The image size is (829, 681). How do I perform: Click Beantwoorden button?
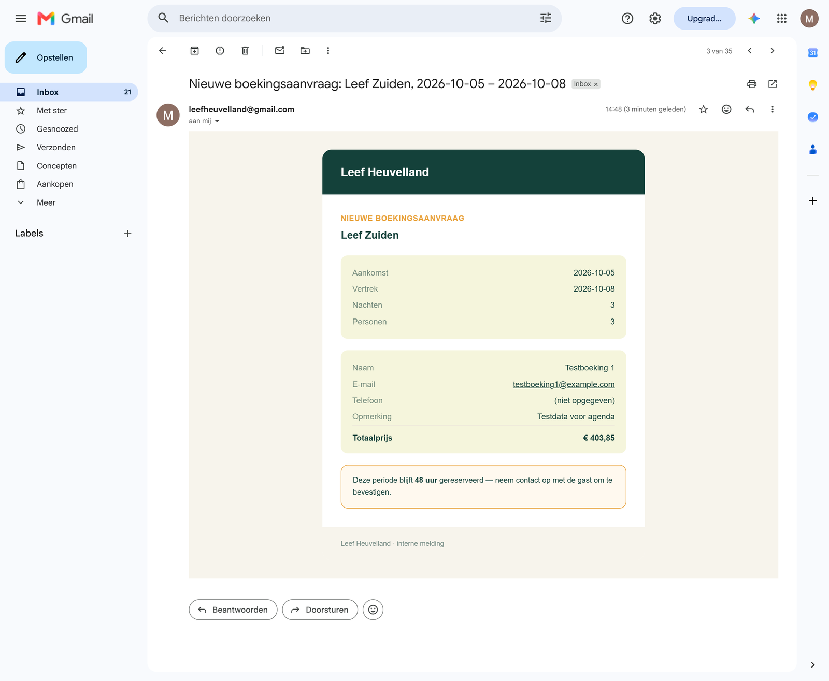(233, 610)
